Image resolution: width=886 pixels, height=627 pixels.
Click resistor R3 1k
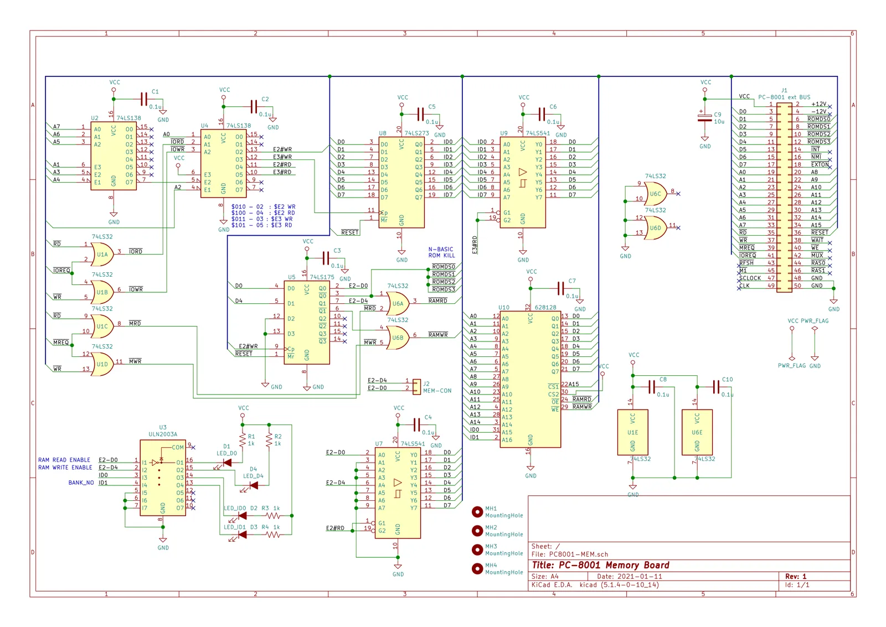273,515
